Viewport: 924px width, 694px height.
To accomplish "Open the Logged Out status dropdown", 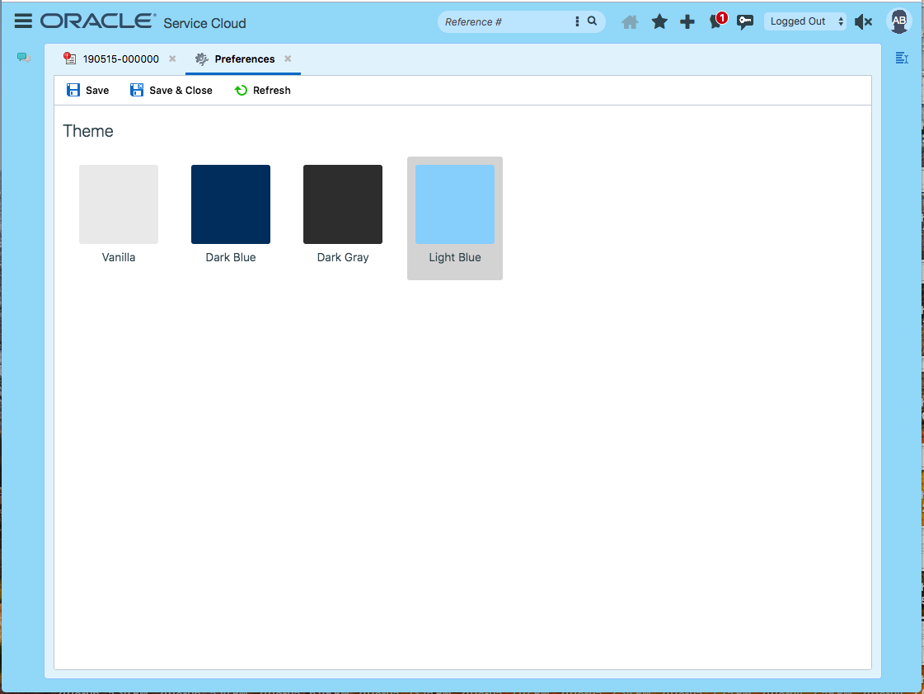I will click(x=805, y=21).
